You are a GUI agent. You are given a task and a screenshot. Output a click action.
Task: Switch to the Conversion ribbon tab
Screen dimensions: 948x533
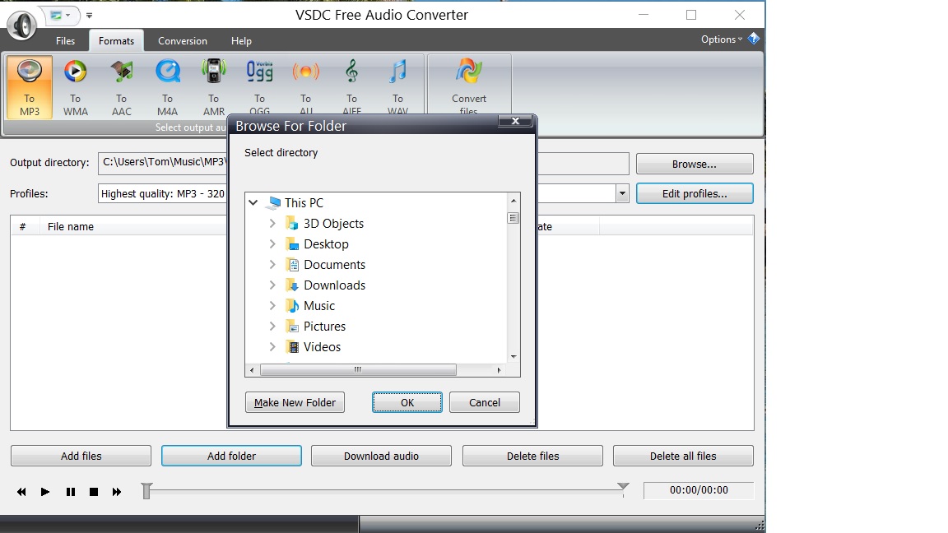coord(183,41)
